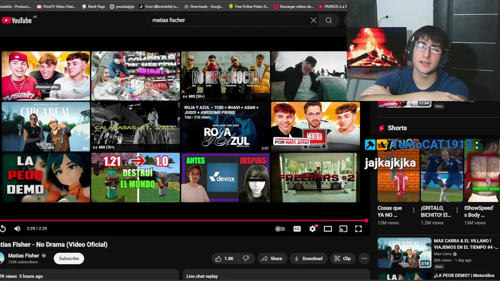Viewport: 500px width, 281px height.
Task: Open the Matias Fisher channel avatar
Action: click(2, 258)
